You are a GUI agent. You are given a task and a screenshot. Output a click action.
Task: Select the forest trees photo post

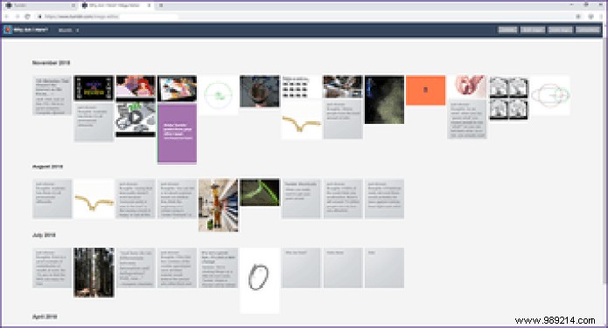pyautogui.click(x=94, y=273)
